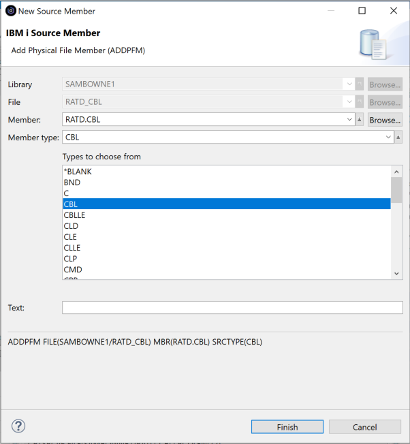The height and width of the screenshot is (444, 410).
Task: Click the small button beside Member dropdown
Action: 360,120
